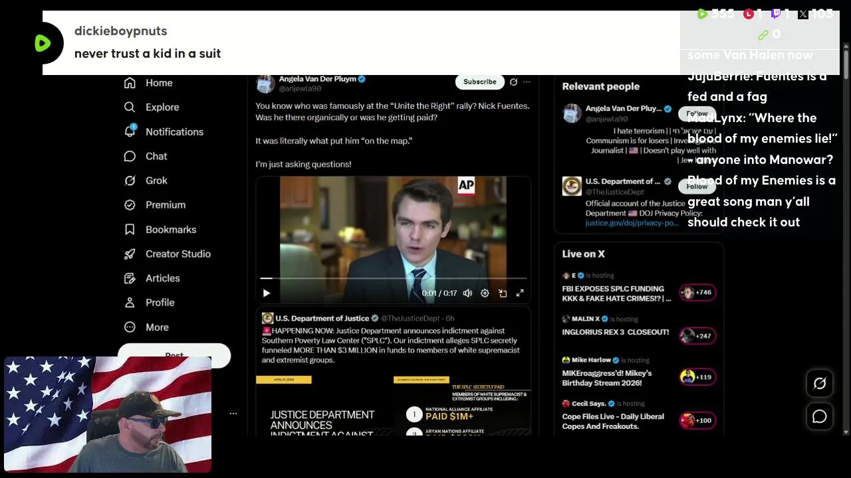This screenshot has height=478, width=851.
Task: Open 'Mikey's Birthday Stream 2026!' live stream
Action: pyautogui.click(x=607, y=378)
